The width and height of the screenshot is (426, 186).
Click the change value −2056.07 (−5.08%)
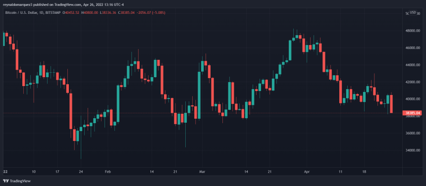tap(151, 13)
